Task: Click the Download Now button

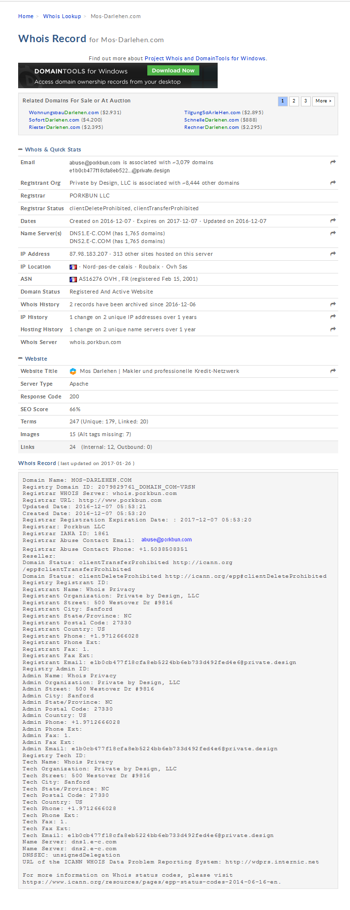Action: (x=173, y=71)
